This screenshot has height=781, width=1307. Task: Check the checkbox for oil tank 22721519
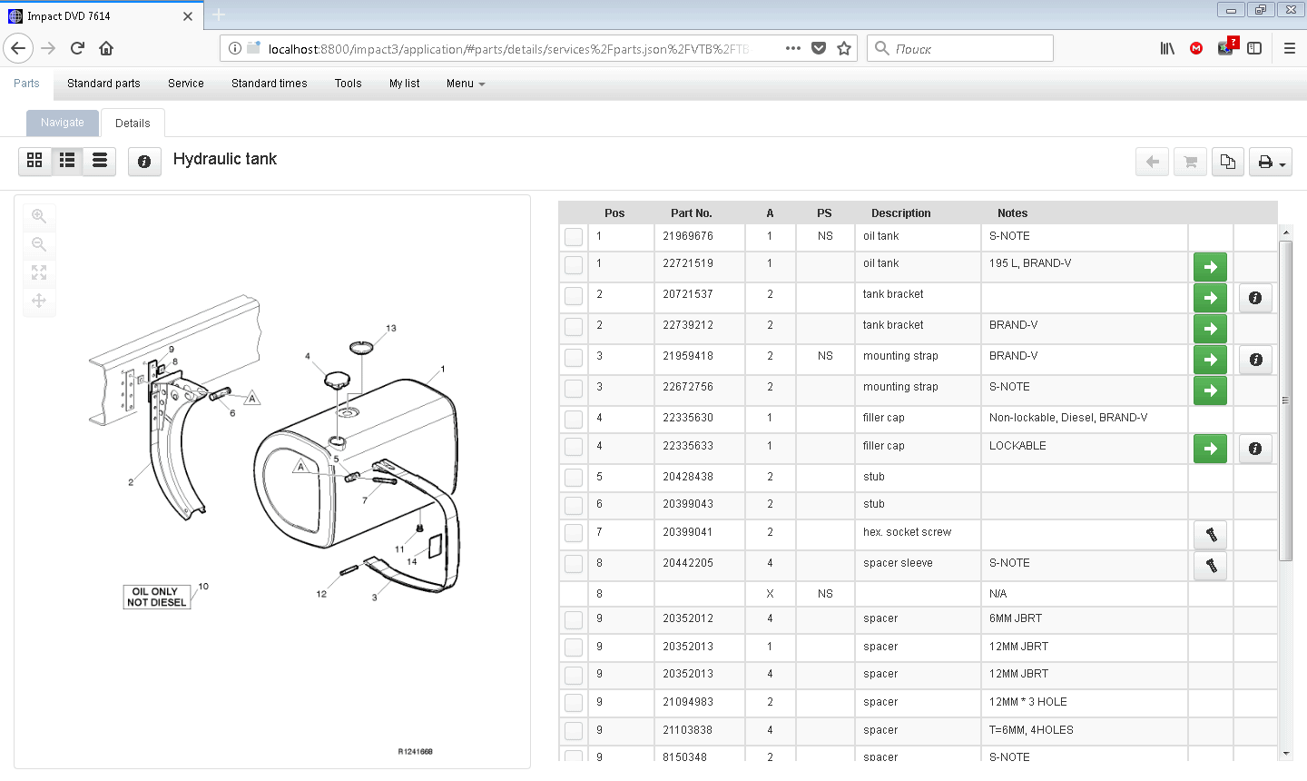coord(573,266)
